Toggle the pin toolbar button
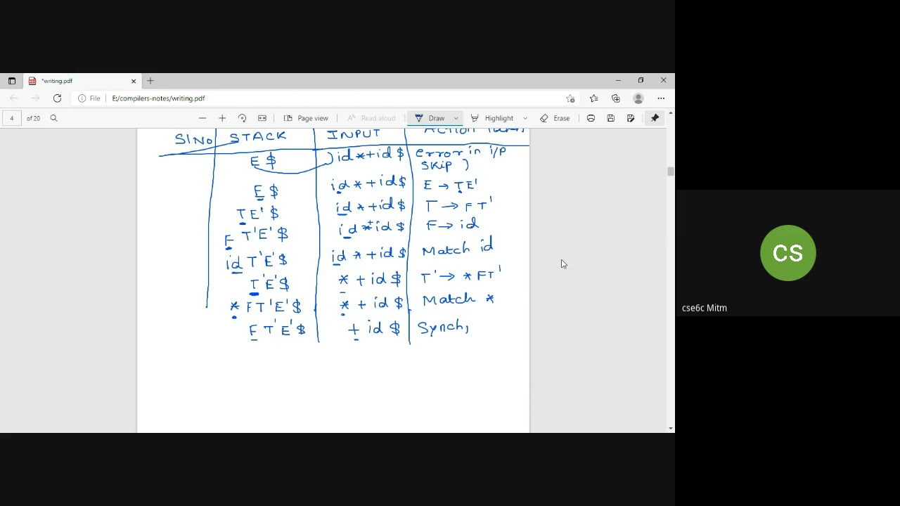Viewport: 900px width, 506px height. tap(655, 118)
